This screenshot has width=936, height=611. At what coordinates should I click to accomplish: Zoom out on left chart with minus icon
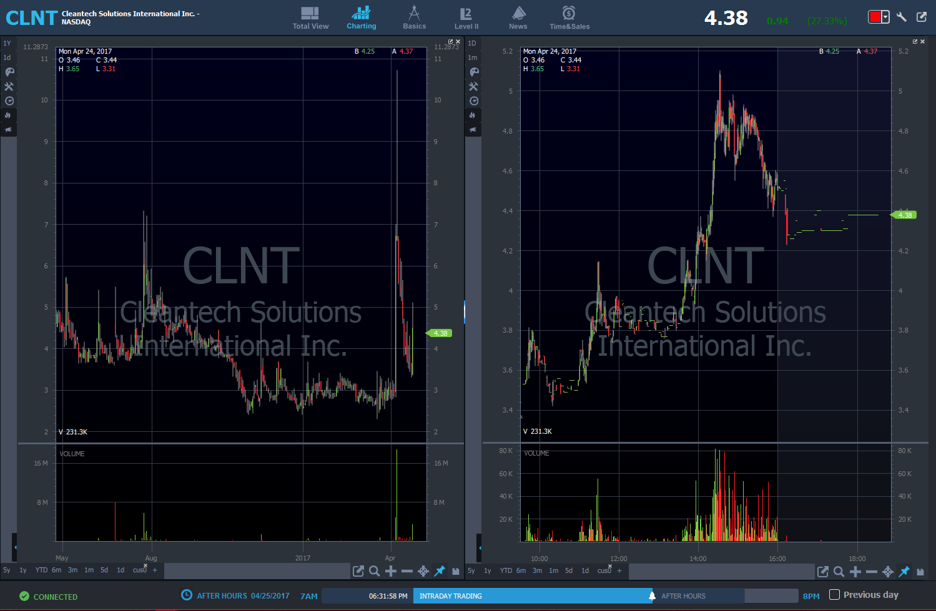pos(407,571)
